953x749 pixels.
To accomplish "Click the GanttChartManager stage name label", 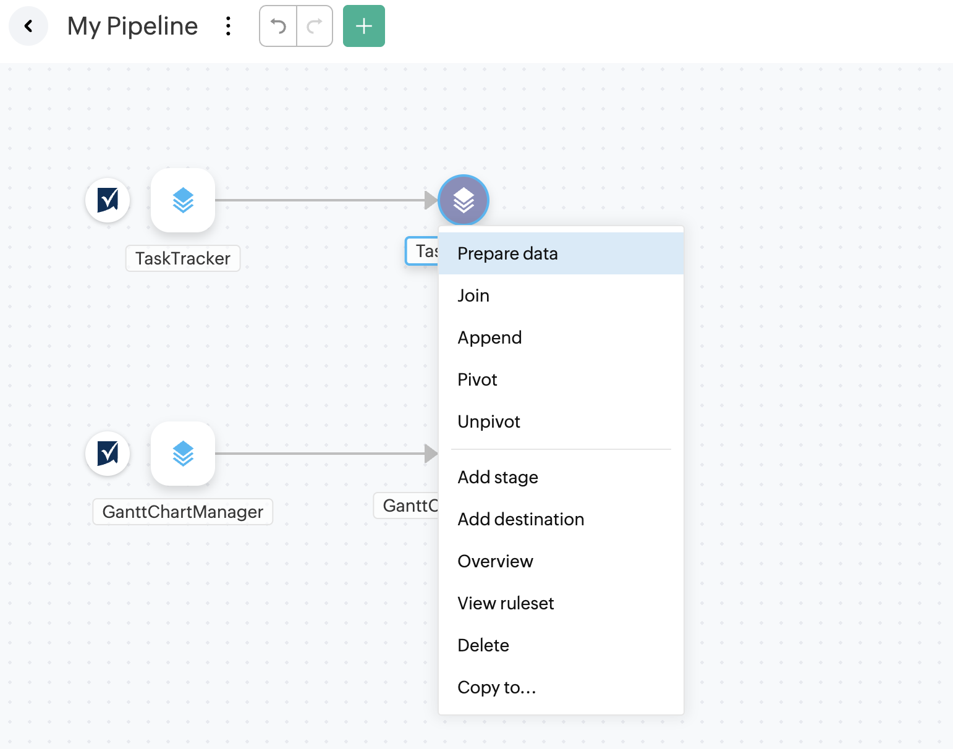I will tap(183, 512).
